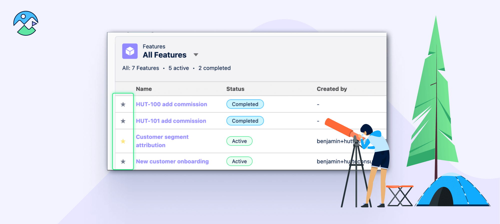Click the '2 completed' count text

214,68
